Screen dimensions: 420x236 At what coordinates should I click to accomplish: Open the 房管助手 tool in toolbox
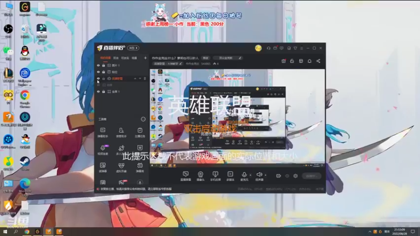tap(121, 133)
